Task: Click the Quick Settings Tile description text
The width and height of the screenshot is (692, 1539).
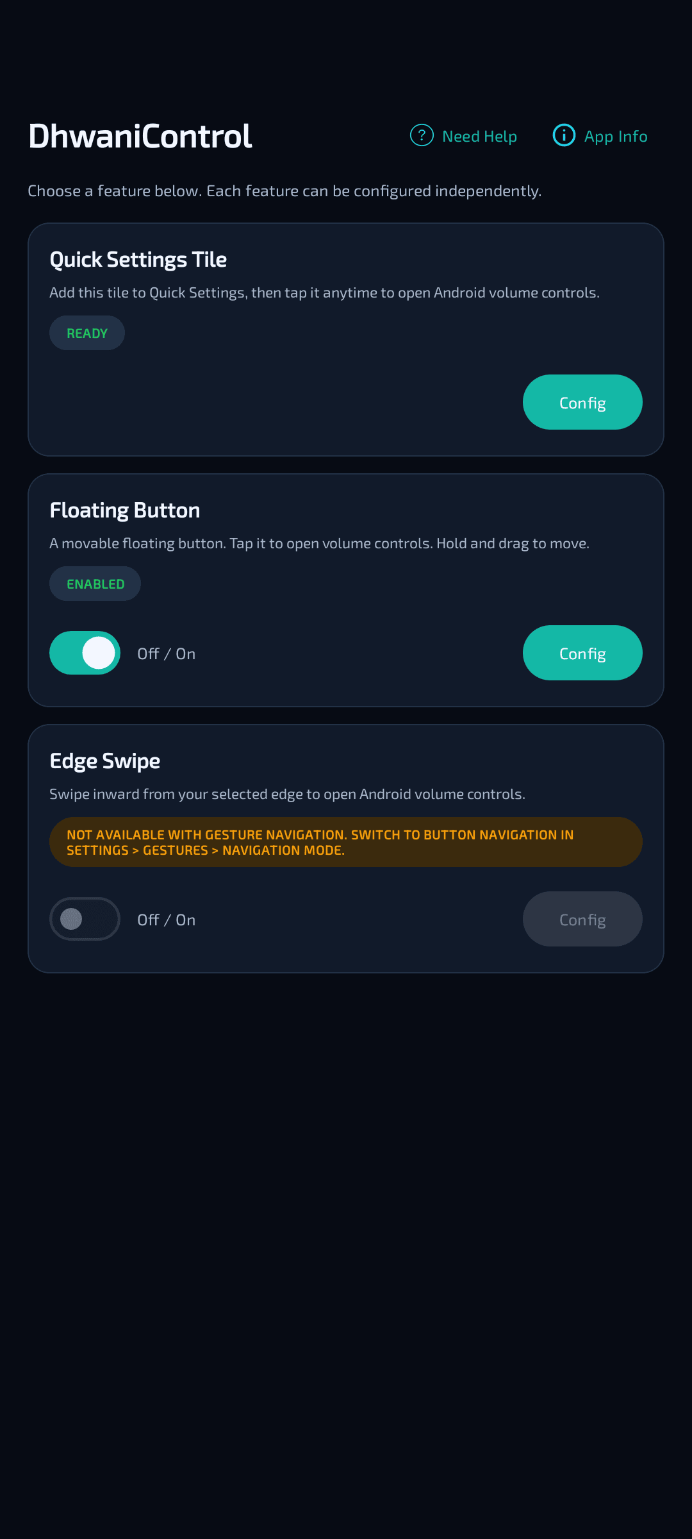Action: click(325, 293)
